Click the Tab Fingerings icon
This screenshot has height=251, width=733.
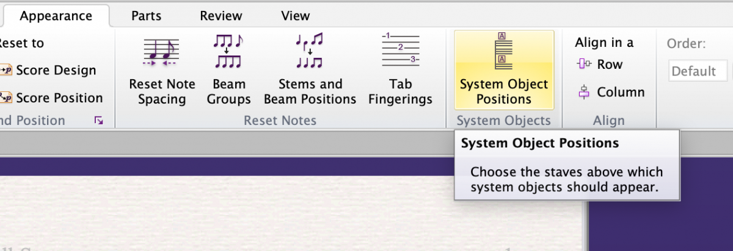401,51
